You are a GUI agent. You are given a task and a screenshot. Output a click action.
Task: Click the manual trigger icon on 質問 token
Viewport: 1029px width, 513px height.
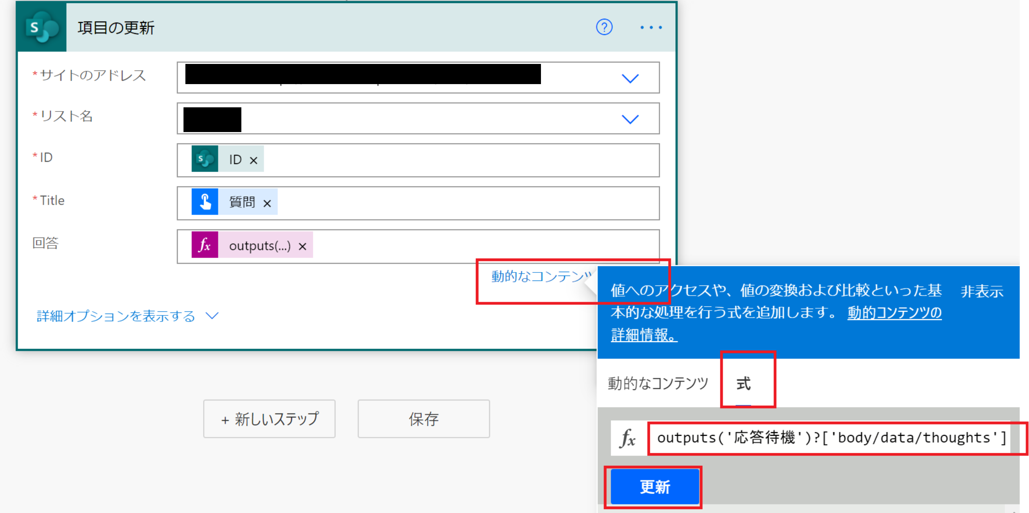pyautogui.click(x=204, y=202)
